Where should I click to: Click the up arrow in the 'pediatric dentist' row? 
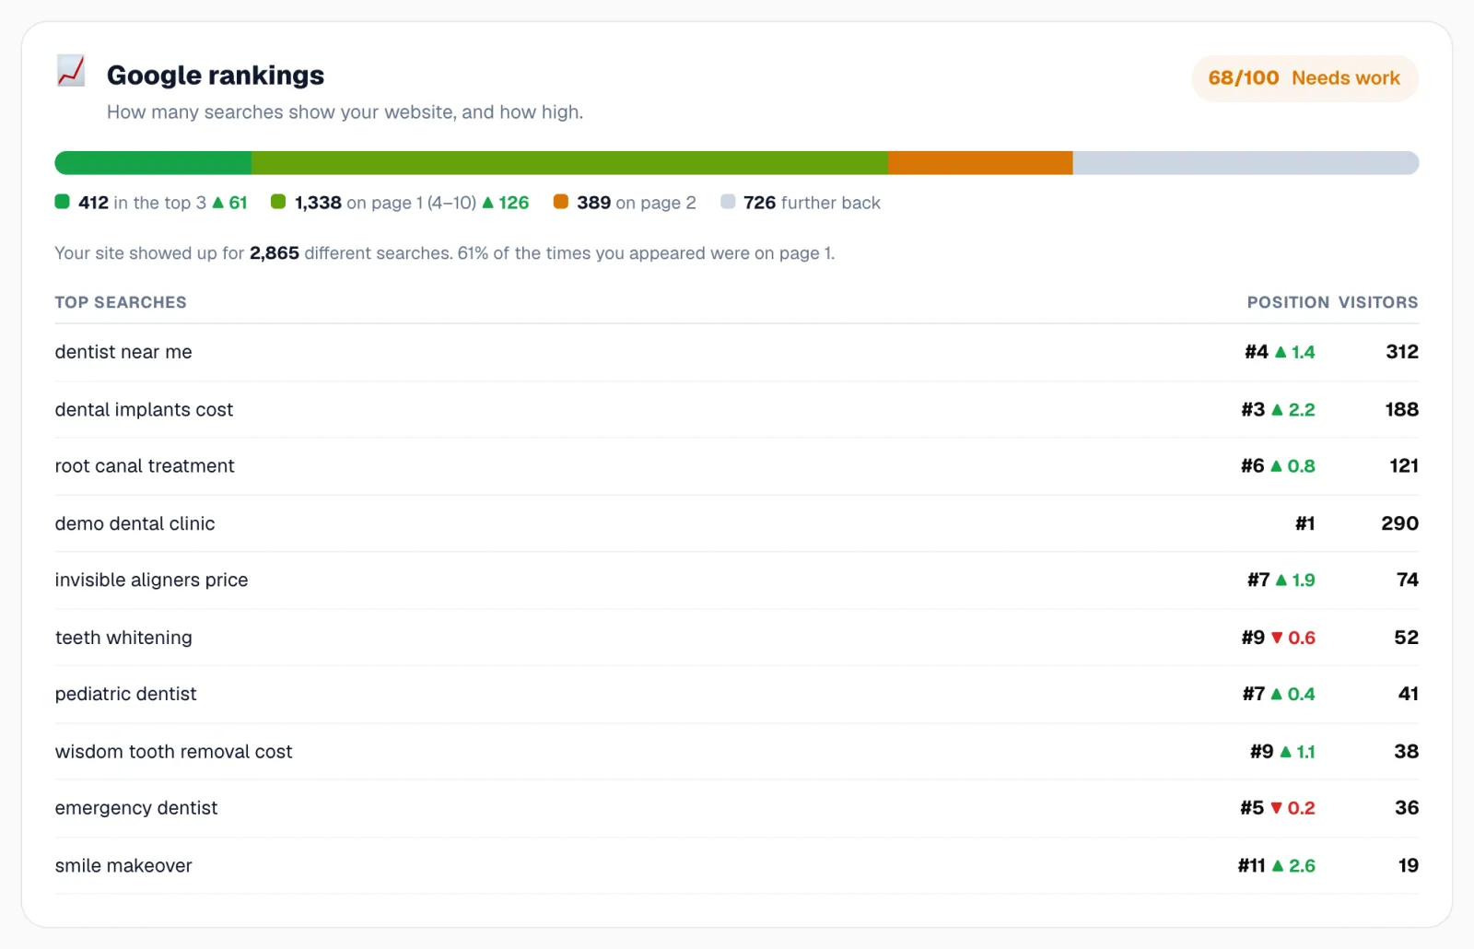coord(1277,694)
